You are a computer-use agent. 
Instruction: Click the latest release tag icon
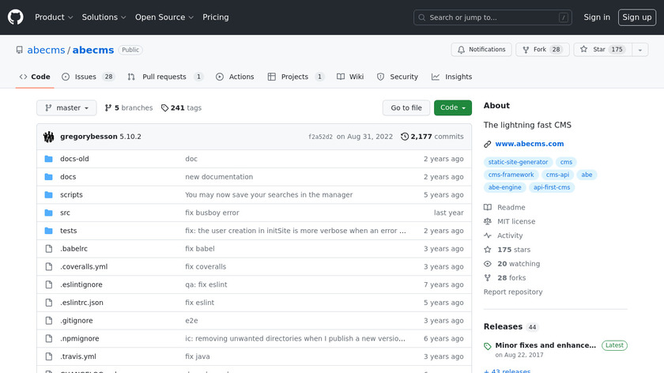[488, 346]
